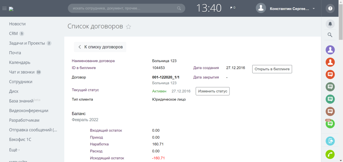The image size is (343, 162).
Task: Click billing ID value 104453
Action: point(158,68)
